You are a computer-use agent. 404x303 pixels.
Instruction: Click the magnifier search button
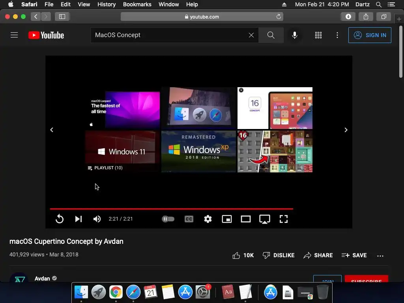coord(271,35)
